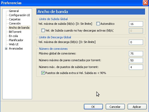
Task: Edit the Máximo global de conexiones field
Action: click(136, 54)
